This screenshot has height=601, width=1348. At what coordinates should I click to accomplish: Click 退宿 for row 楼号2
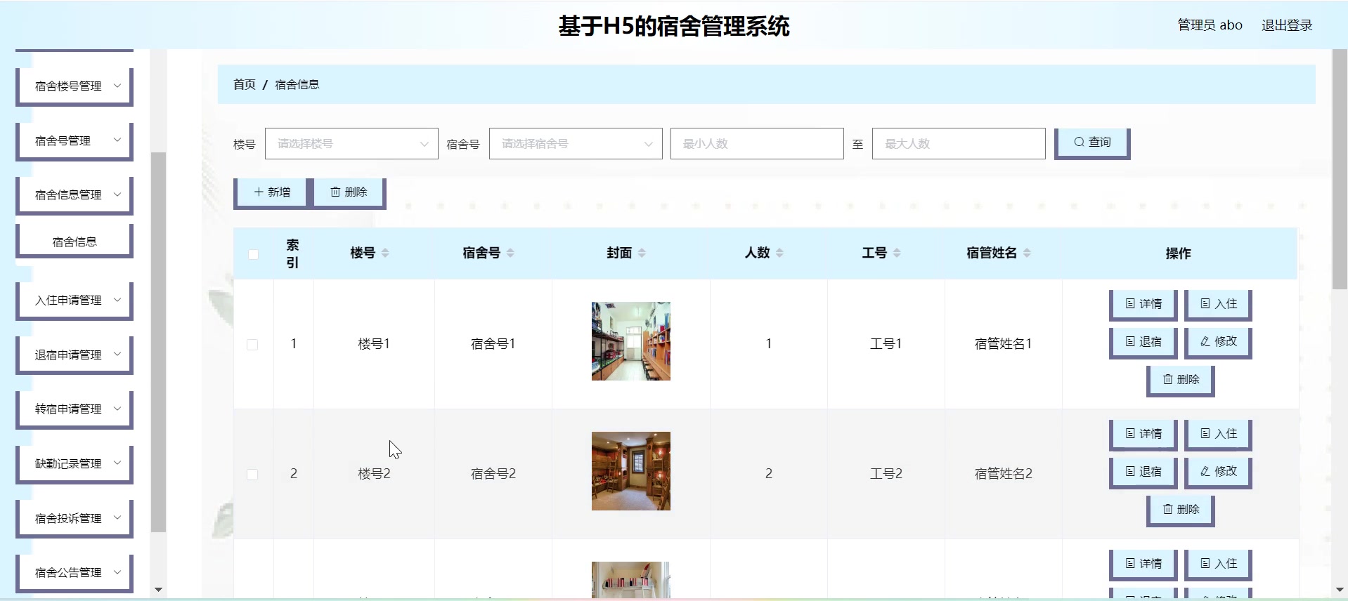1143,472
